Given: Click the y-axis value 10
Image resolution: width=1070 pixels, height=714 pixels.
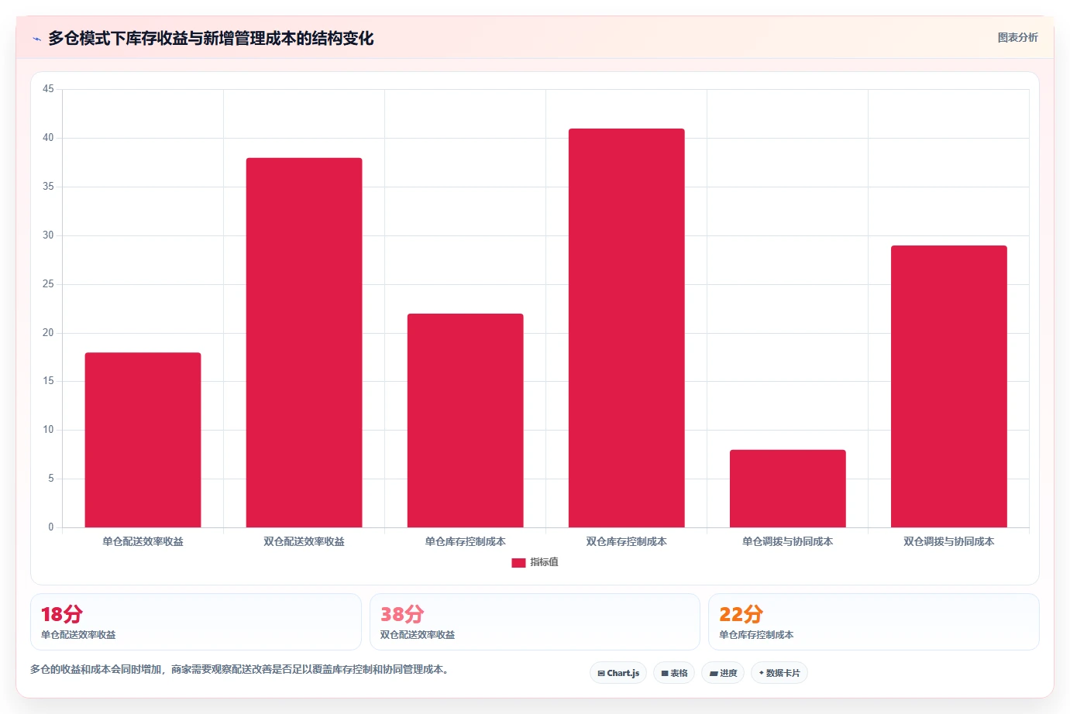Looking at the screenshot, I should [x=48, y=430].
